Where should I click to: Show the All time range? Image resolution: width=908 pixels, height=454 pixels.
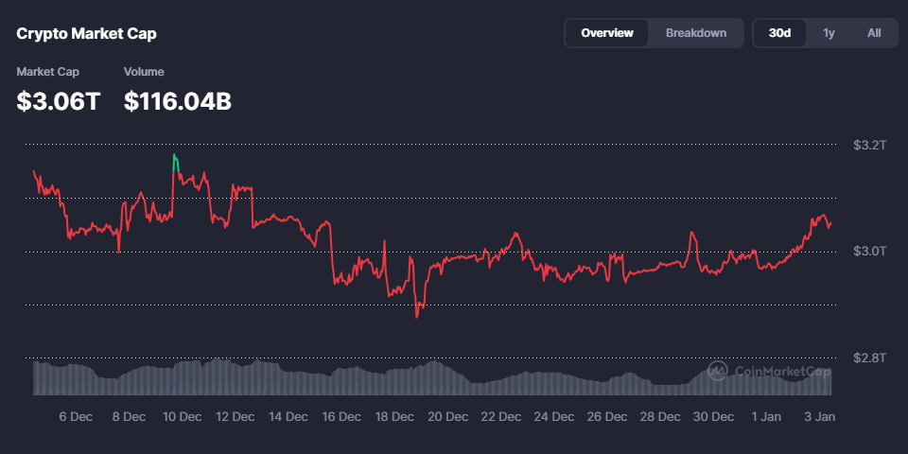[874, 33]
